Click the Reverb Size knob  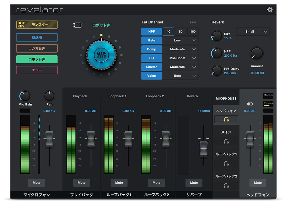coord(217,36)
